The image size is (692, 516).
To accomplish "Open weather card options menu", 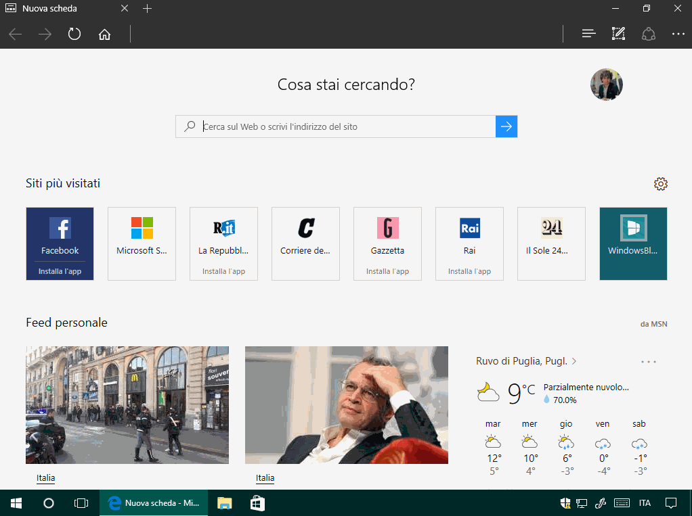I will [x=648, y=362].
